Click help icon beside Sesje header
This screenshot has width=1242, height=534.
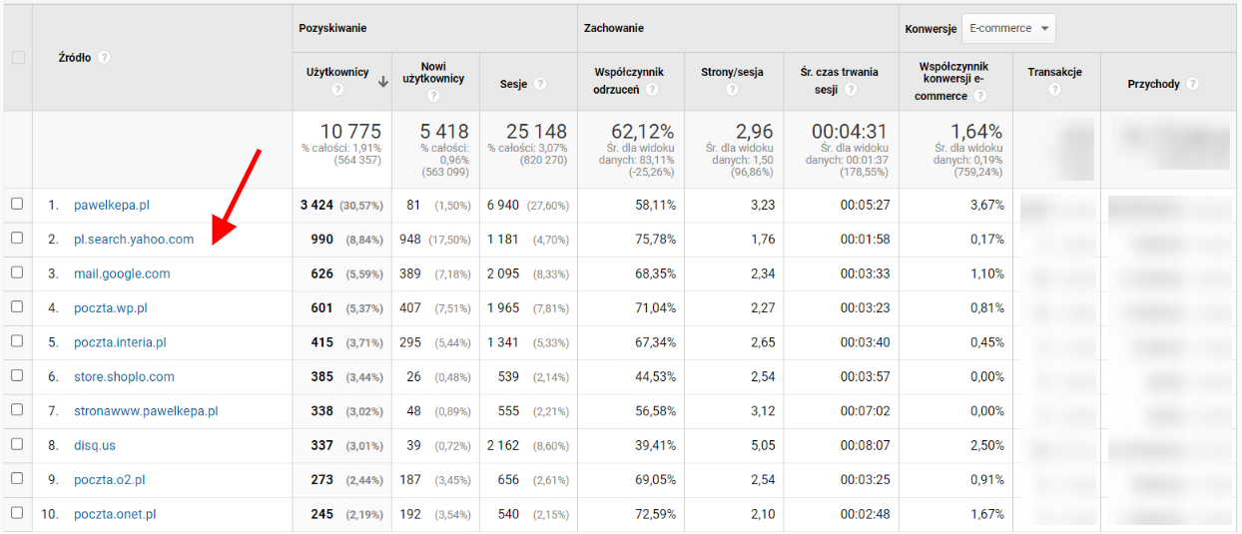coord(540,85)
